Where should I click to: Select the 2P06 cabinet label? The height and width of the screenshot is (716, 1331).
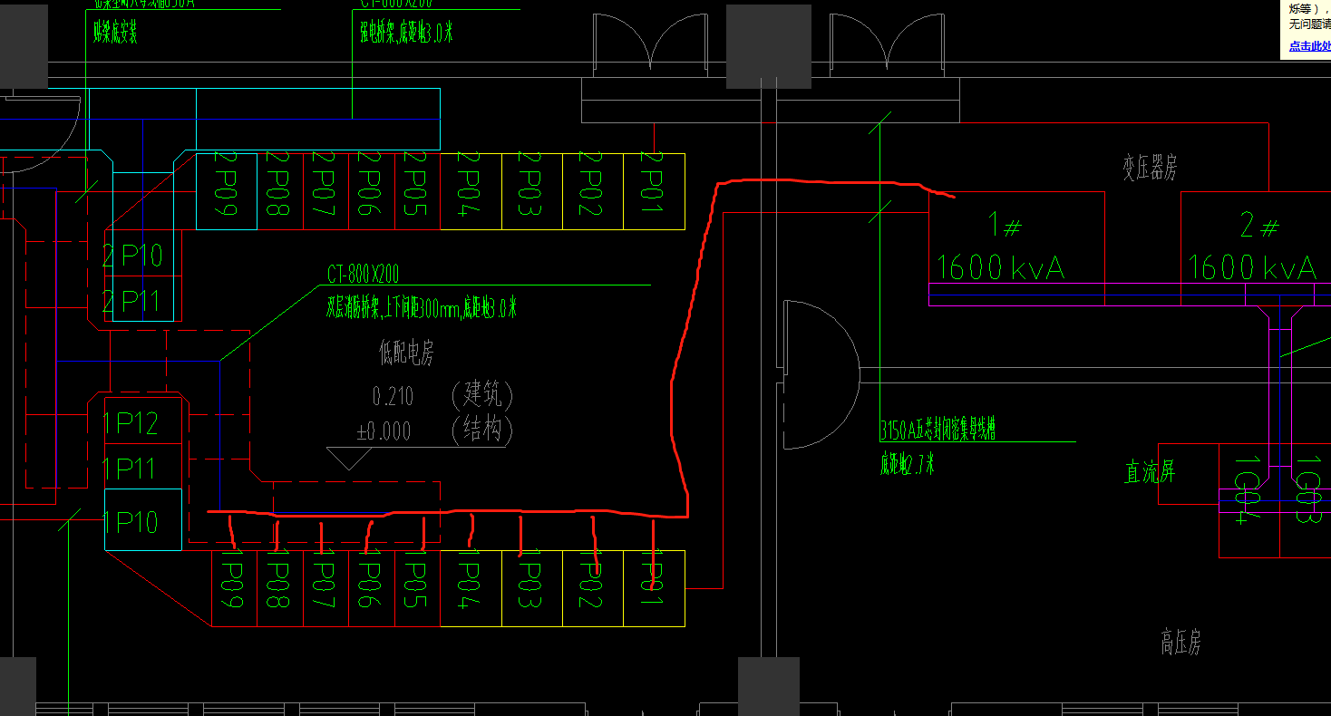pos(368,185)
